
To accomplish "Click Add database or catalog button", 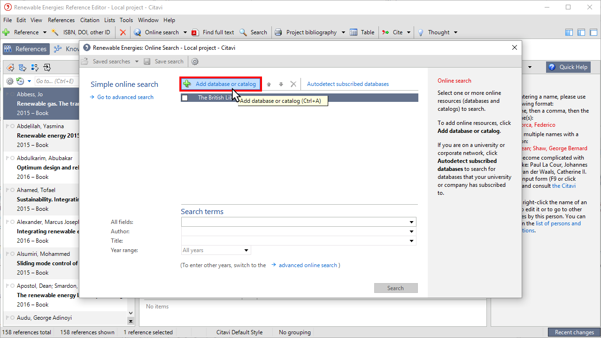I will (220, 84).
